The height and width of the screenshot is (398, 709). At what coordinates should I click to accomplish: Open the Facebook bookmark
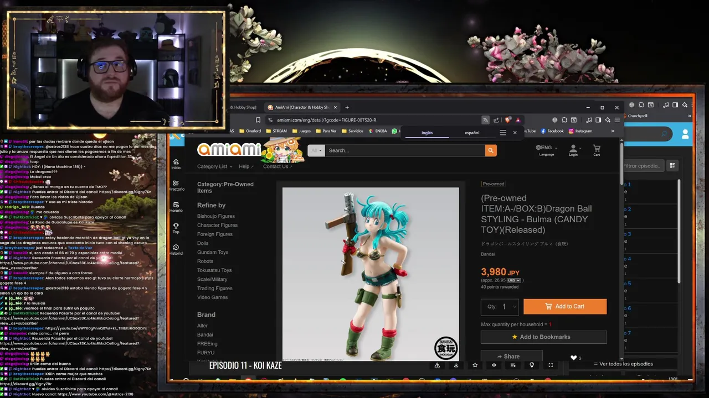pos(552,131)
